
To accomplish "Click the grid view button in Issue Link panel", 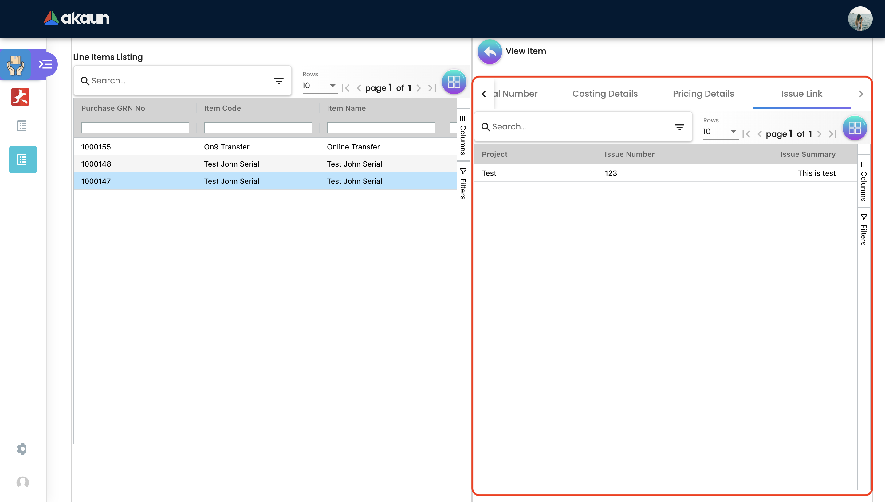I will tap(855, 128).
